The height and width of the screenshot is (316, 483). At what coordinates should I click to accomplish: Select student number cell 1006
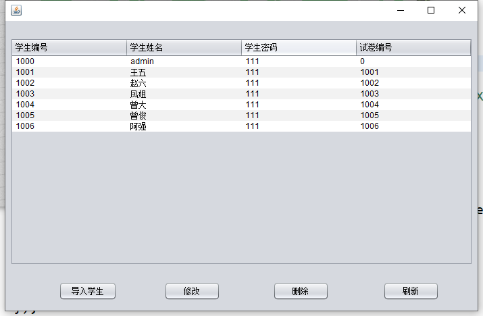(x=70, y=126)
